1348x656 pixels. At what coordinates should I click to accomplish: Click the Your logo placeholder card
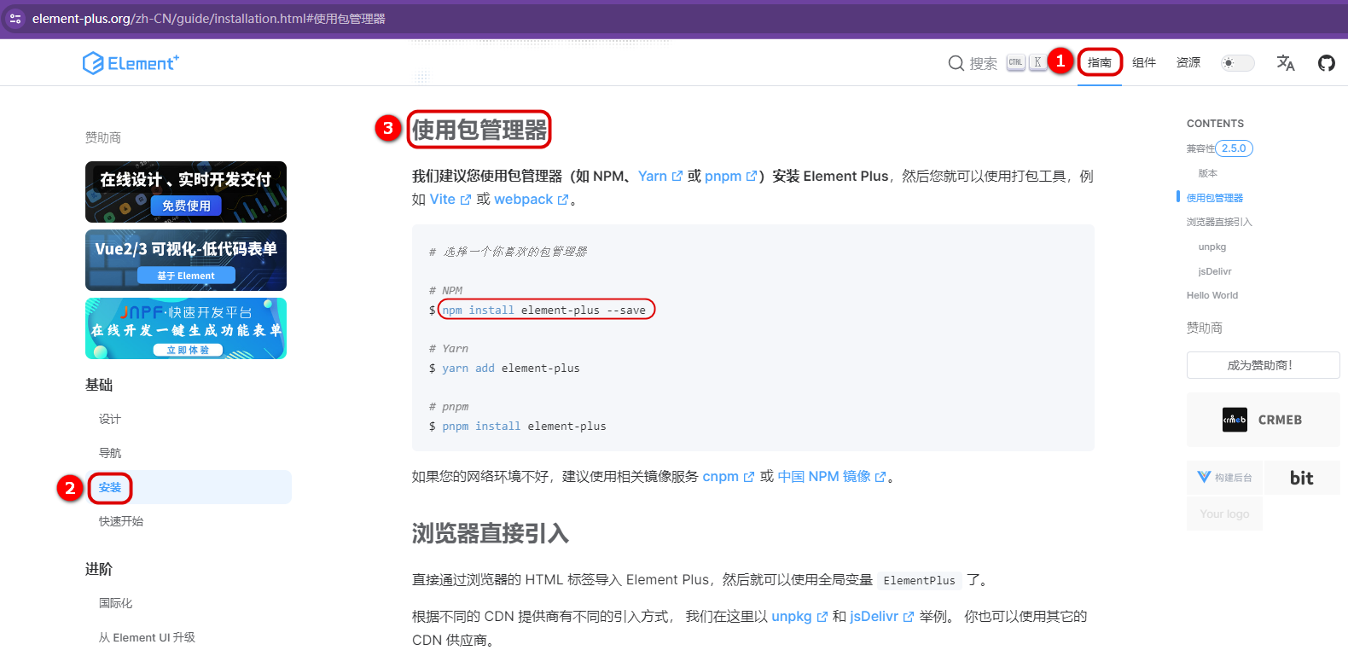click(x=1224, y=514)
